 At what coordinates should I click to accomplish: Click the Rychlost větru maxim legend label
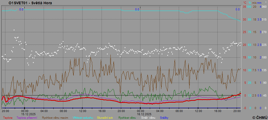coord(55,118)
